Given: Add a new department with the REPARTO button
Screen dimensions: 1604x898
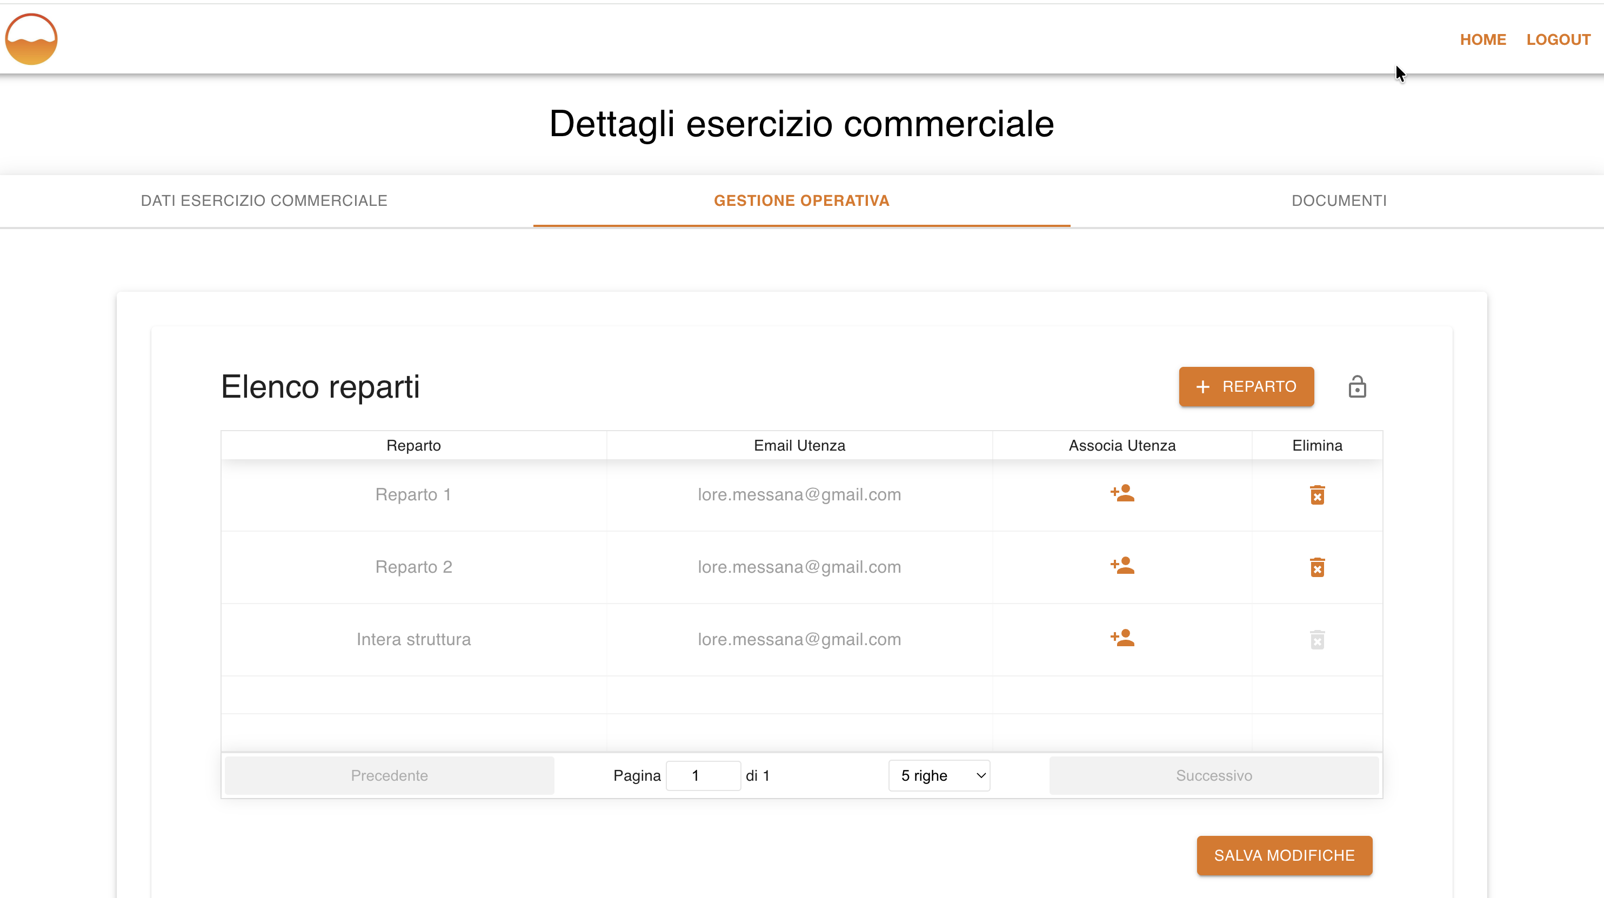Looking at the screenshot, I should pos(1246,386).
